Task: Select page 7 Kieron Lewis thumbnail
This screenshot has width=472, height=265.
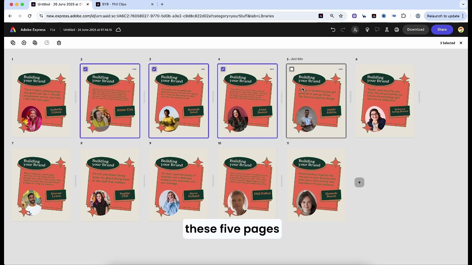Action: pos(41,185)
